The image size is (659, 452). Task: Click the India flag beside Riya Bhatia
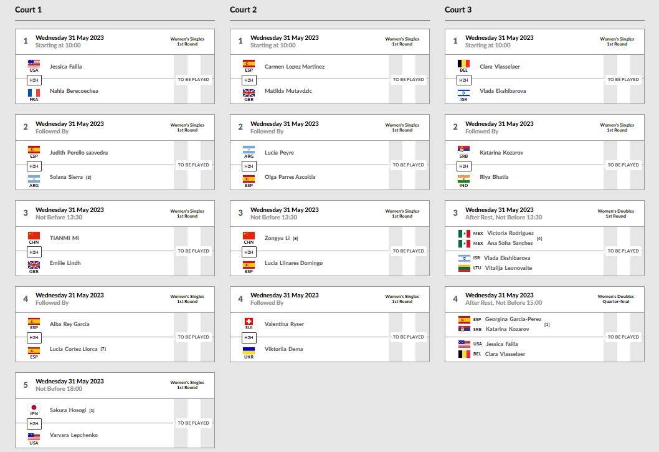point(463,179)
